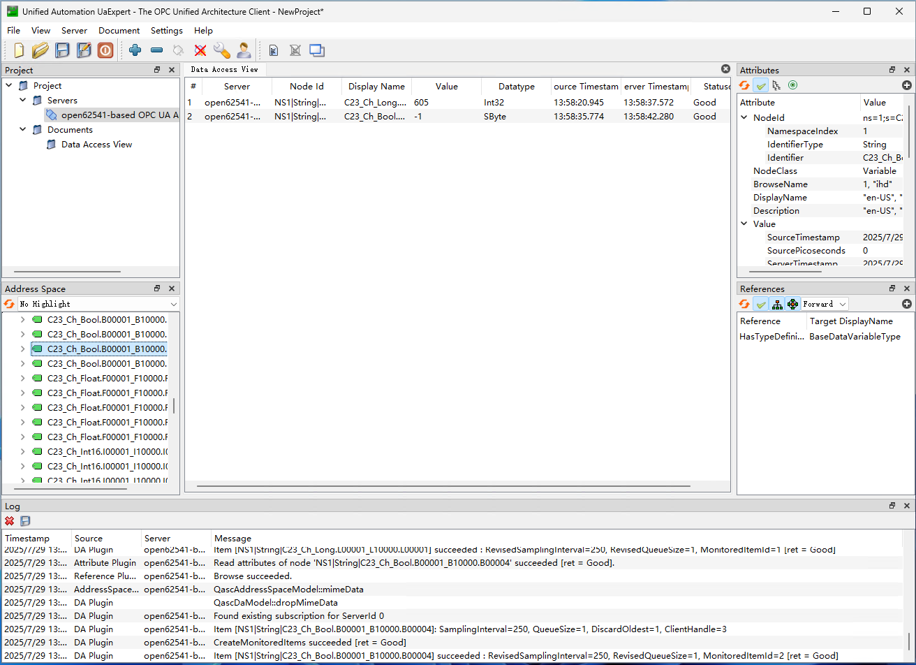Toggle green checkmark in Attributes toolbar

pyautogui.click(x=761, y=85)
